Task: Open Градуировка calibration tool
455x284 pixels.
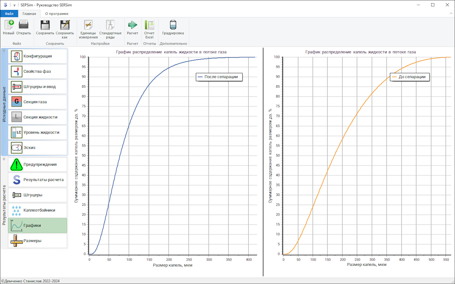Action: coord(173,27)
